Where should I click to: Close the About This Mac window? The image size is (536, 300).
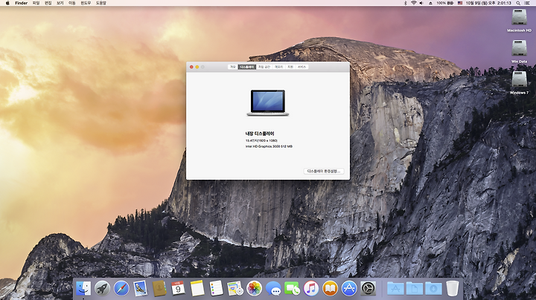[191, 67]
